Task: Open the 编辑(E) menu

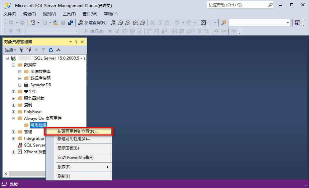Action: tap(29, 14)
